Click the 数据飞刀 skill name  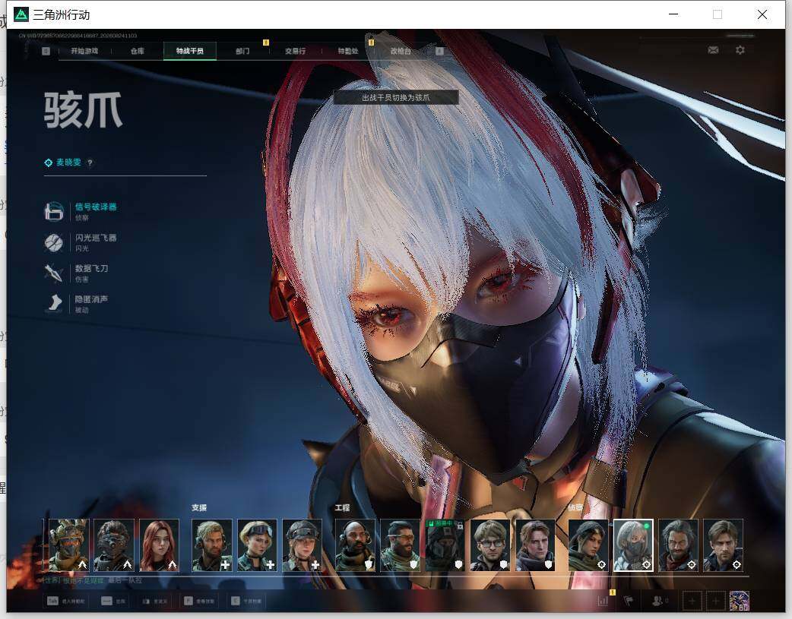point(91,269)
